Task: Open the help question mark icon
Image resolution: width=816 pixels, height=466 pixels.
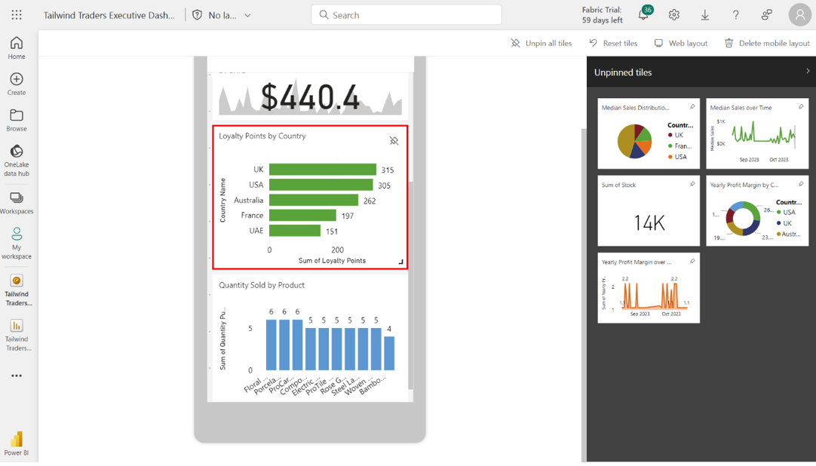Action: [x=736, y=15]
